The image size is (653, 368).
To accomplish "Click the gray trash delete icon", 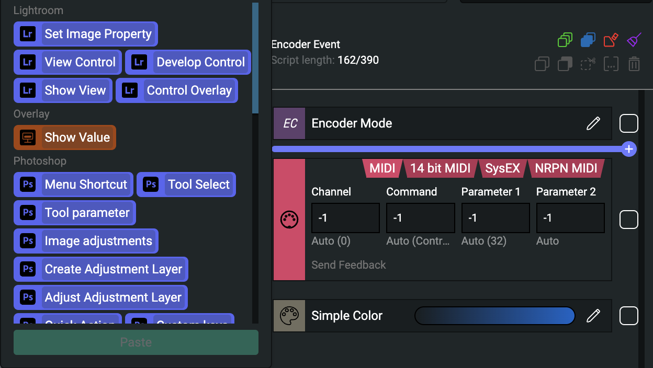I will pyautogui.click(x=634, y=64).
